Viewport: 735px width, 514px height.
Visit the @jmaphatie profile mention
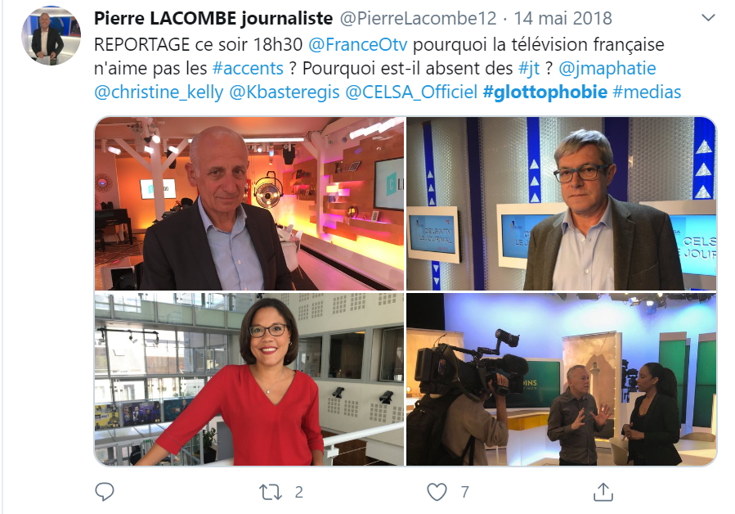click(x=607, y=69)
